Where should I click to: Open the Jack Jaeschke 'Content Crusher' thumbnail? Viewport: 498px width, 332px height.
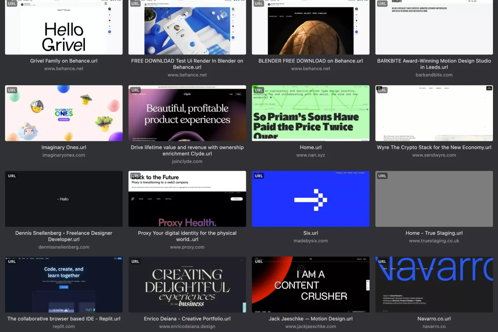(x=310, y=285)
